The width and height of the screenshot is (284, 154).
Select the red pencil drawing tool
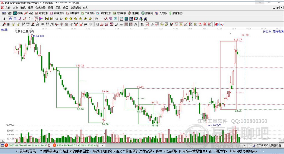[4, 24]
